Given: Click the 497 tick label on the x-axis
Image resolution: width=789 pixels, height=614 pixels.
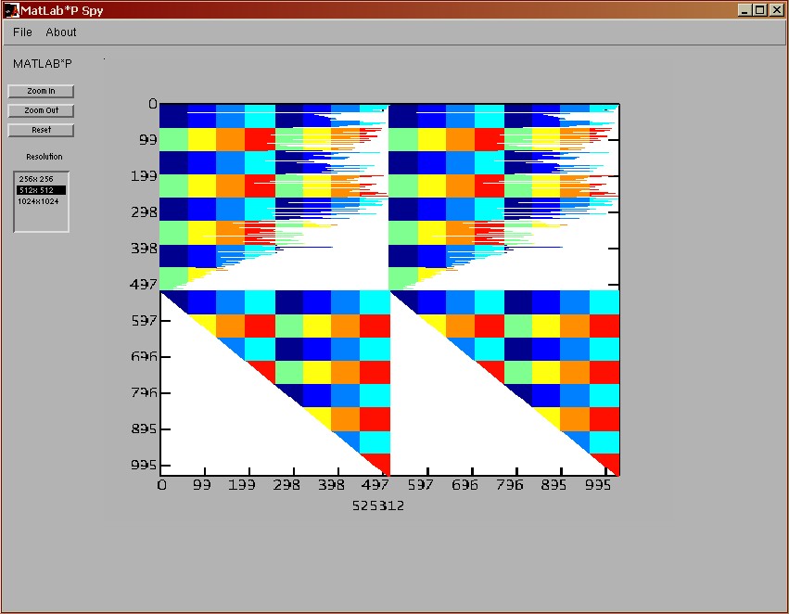Looking at the screenshot, I should pyautogui.click(x=375, y=485).
